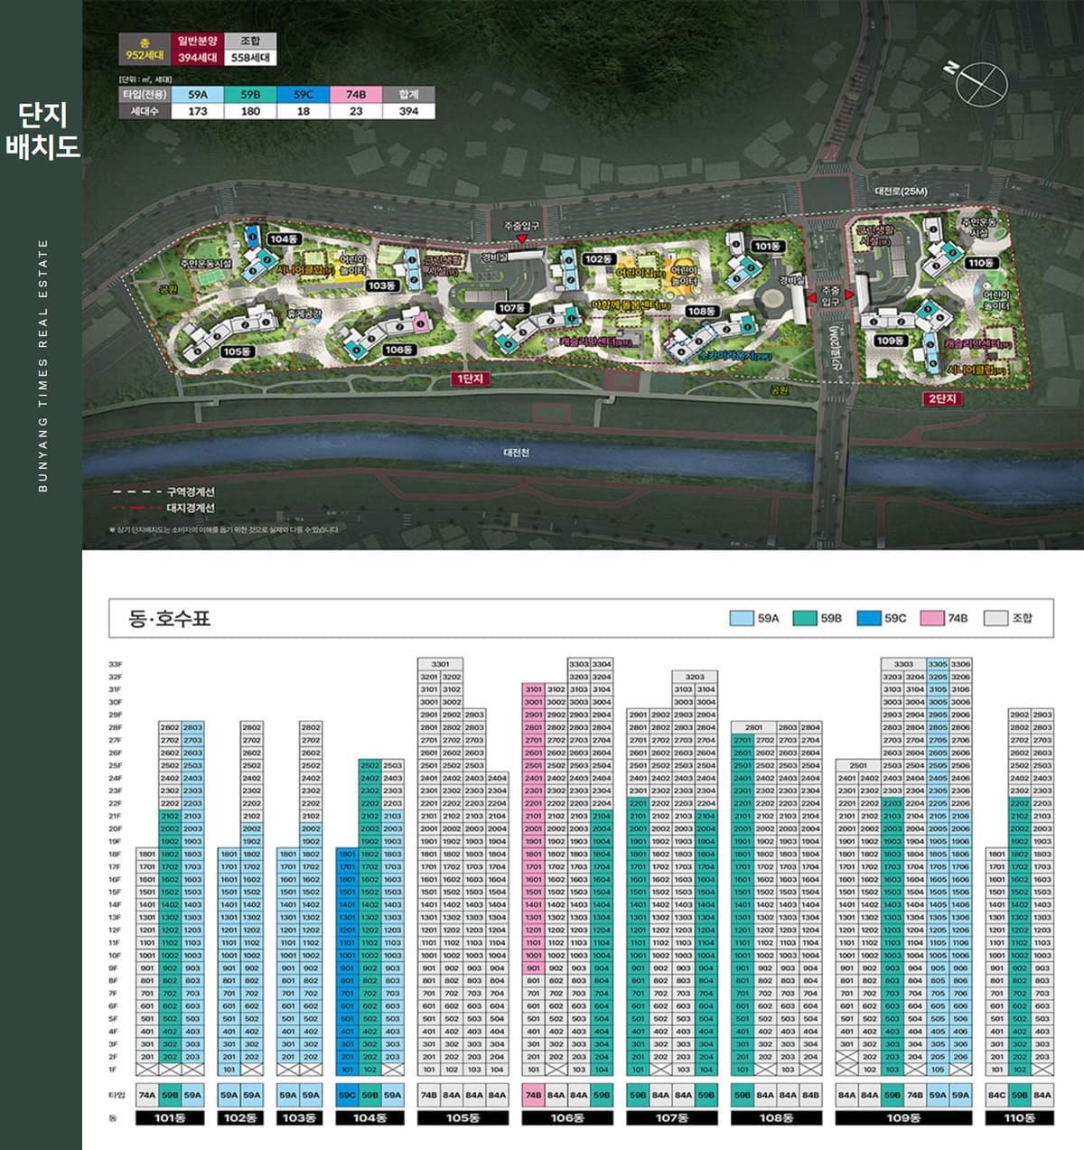Select the 조합 gray legend swatch
Image resolution: width=1084 pixels, height=1150 pixels.
point(995,619)
